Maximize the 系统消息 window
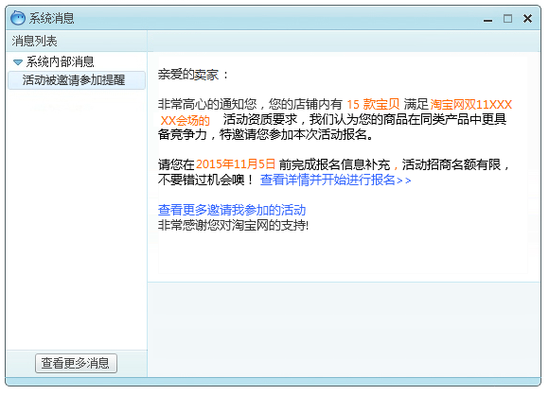The width and height of the screenshot is (549, 395). [x=507, y=18]
